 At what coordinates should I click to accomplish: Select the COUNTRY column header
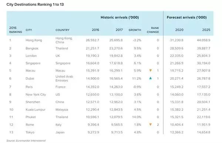[63, 30]
